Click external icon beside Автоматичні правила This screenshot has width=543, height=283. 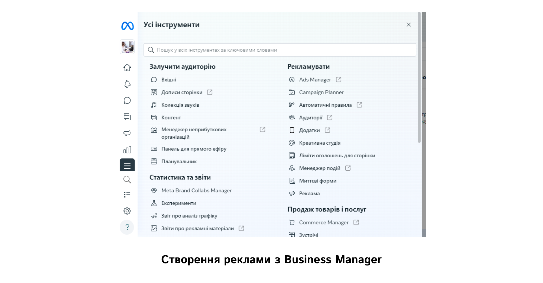coord(359,105)
